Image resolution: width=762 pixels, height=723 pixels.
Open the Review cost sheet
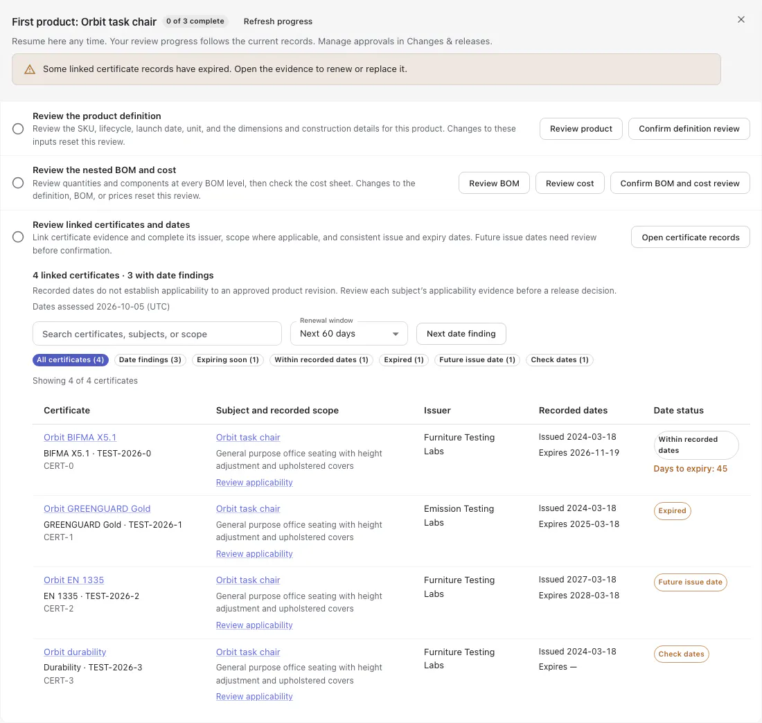pyautogui.click(x=569, y=184)
